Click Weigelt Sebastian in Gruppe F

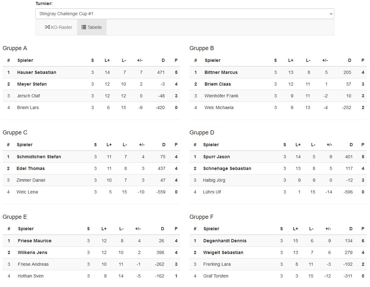[x=223, y=252]
